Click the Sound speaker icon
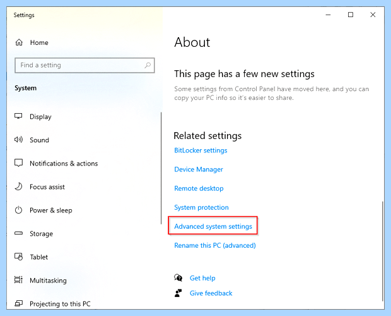This screenshot has height=316, width=391. pos(18,140)
